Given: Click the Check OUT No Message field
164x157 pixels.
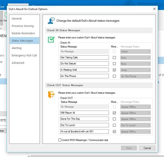Looking at the screenshot, I should 84,107.
